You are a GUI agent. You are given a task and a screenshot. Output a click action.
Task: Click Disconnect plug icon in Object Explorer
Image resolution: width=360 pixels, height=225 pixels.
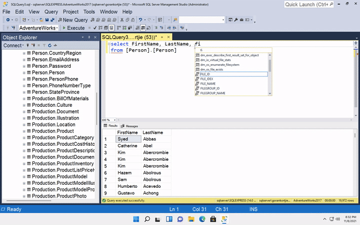coord(33,46)
